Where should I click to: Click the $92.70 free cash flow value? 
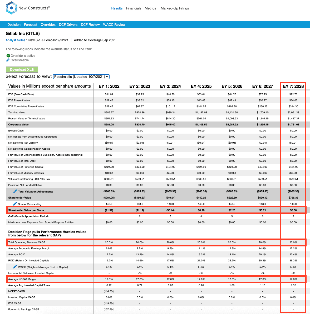pyautogui.click(x=293, y=94)
